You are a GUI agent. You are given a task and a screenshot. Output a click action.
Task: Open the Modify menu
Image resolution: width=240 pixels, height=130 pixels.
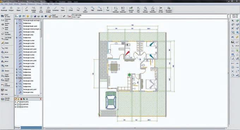click(17, 4)
